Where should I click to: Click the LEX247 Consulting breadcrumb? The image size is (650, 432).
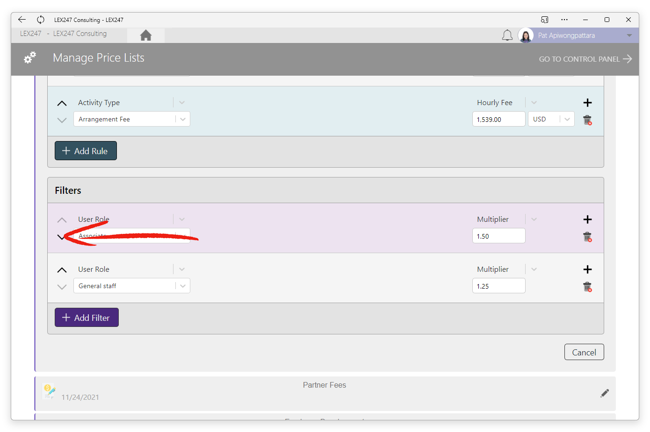(80, 34)
